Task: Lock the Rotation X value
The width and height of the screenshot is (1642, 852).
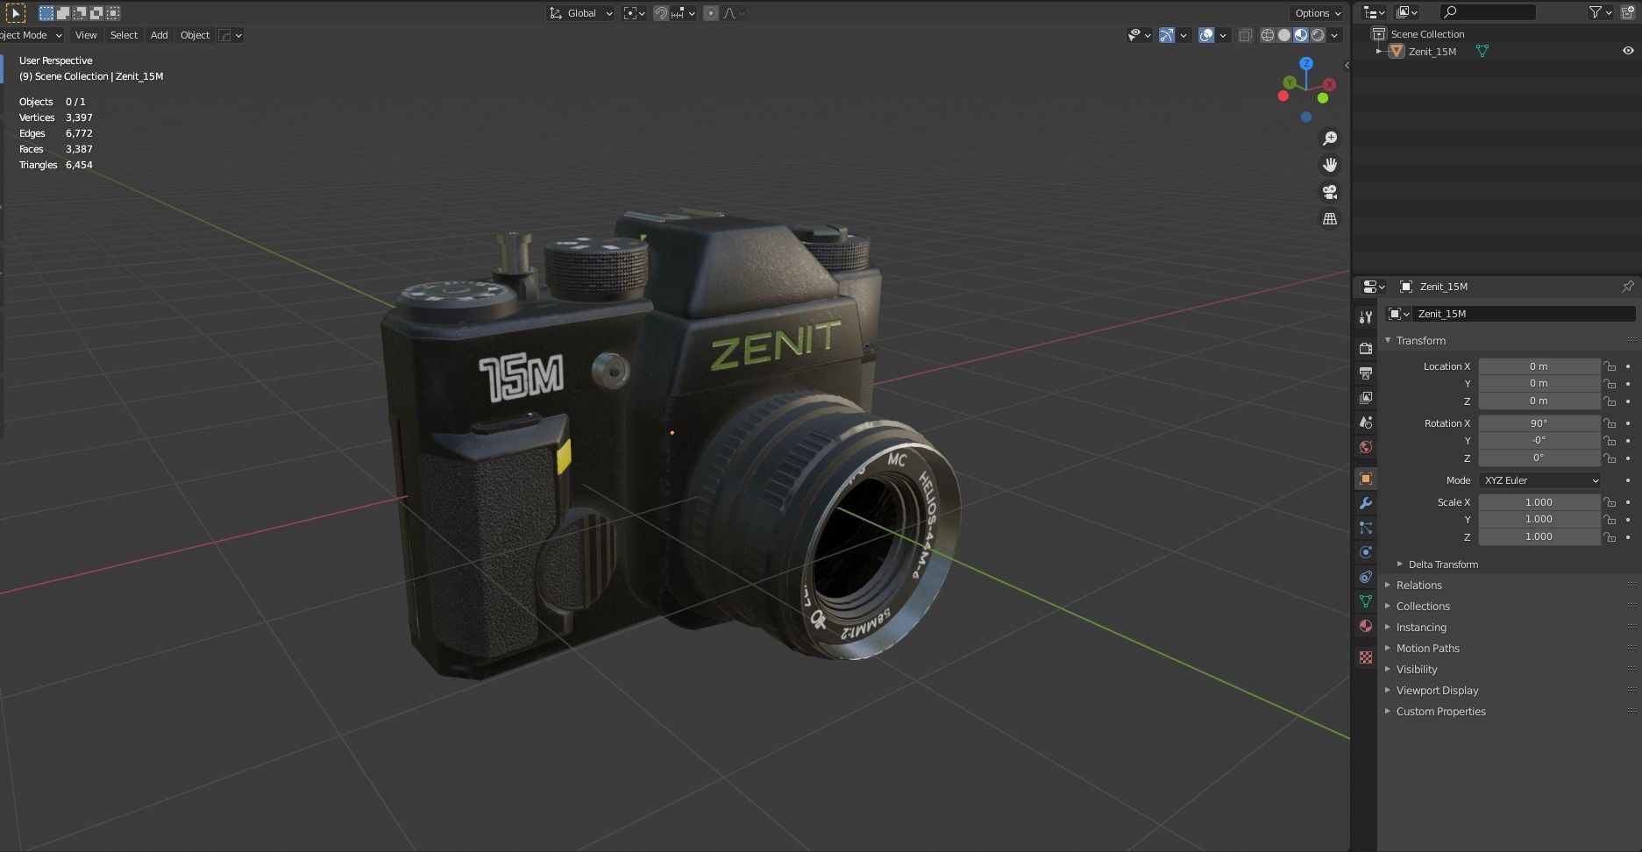Action: pos(1610,423)
